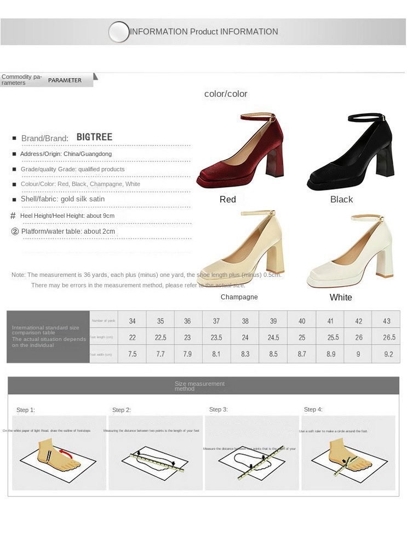
Task: Click the circled 2 icon beside Platform
Action: [x=15, y=231]
